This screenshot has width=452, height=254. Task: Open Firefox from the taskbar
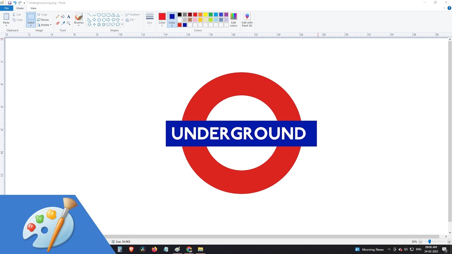(x=154, y=249)
